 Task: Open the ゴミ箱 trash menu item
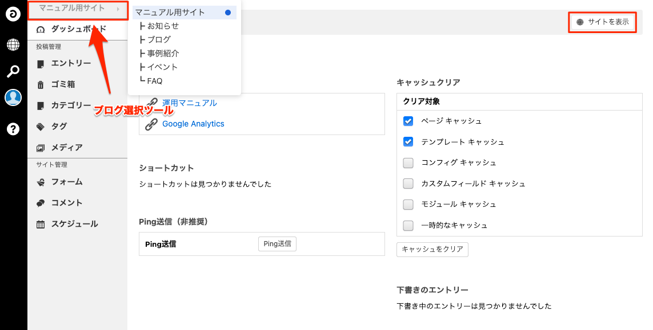pos(63,84)
